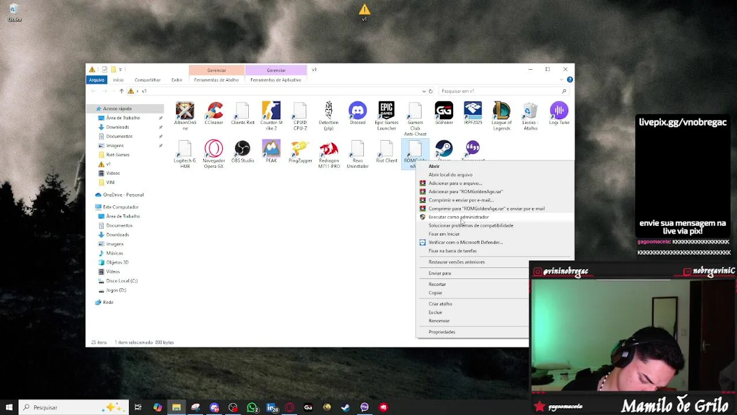Select the Discord shortcut in folder

coord(358,114)
